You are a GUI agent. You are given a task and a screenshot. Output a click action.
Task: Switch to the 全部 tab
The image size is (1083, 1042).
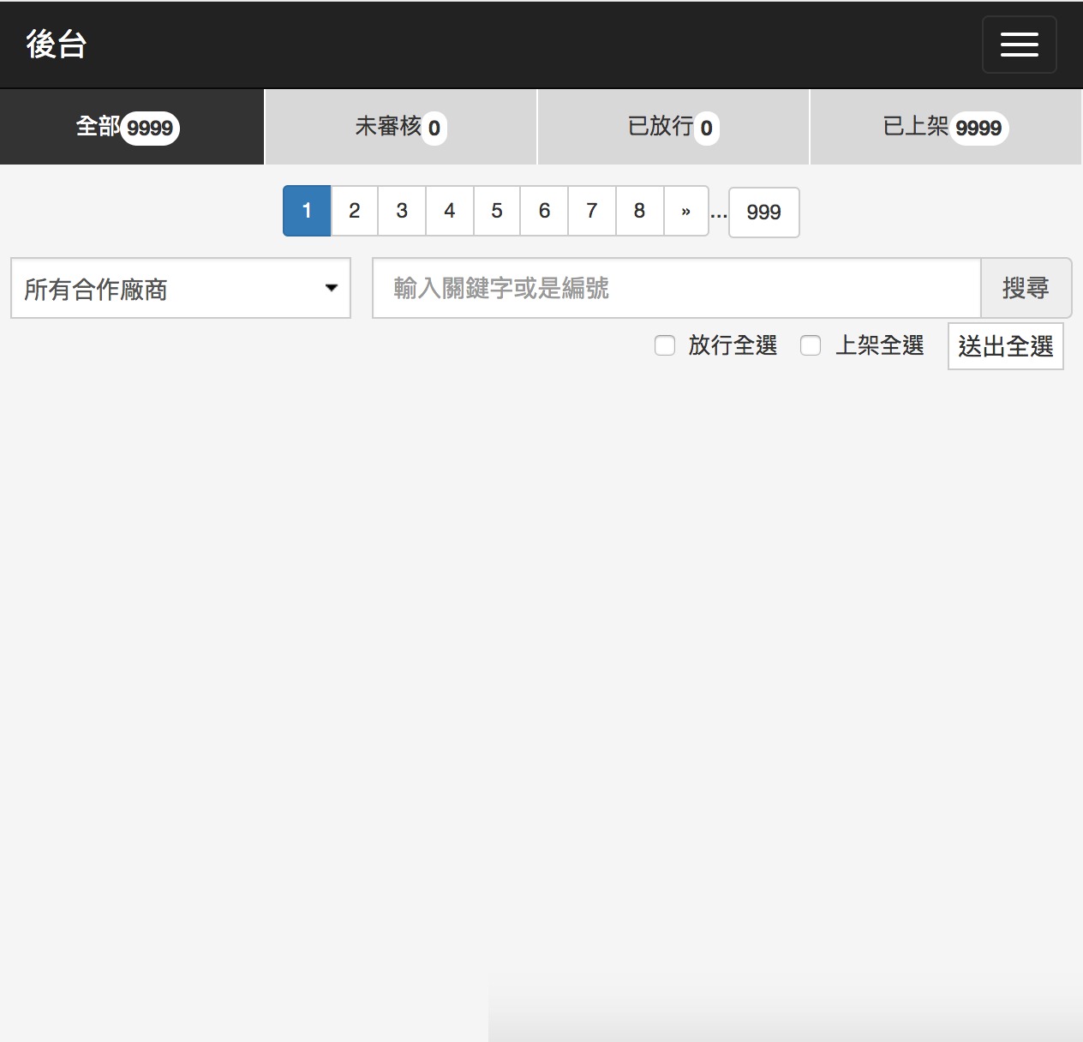(x=131, y=127)
